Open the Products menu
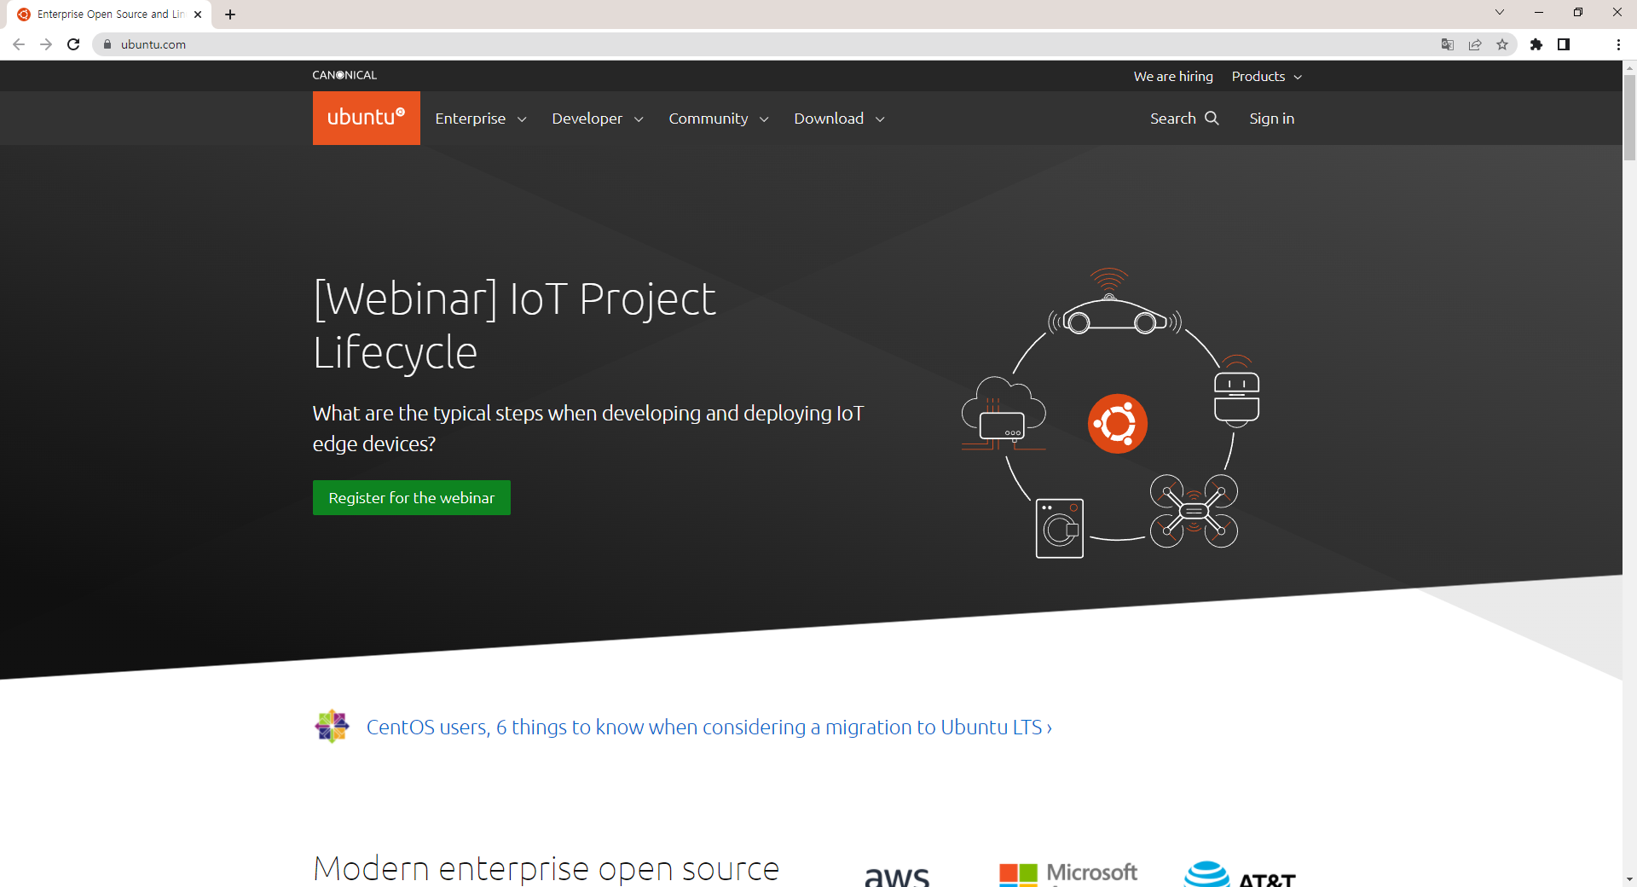 coord(1258,76)
